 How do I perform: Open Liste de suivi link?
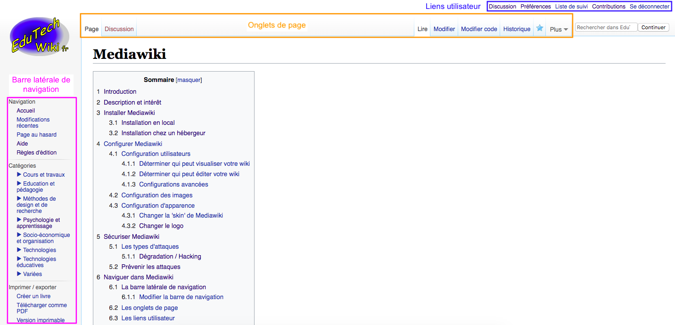[x=571, y=7]
